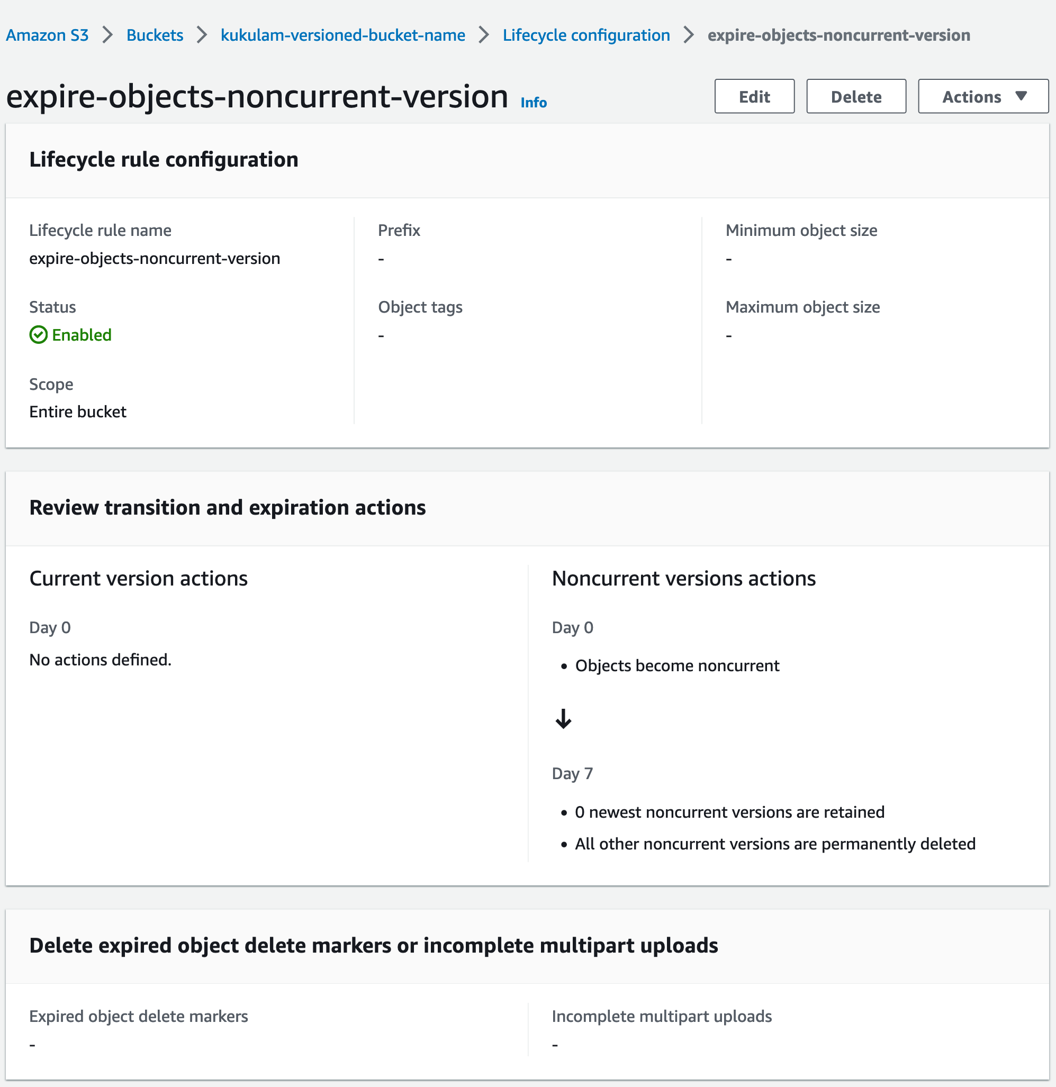Click the page title expire-objects-noncurrent-version
Viewport: 1056px width, 1087px height.
pyautogui.click(x=257, y=96)
